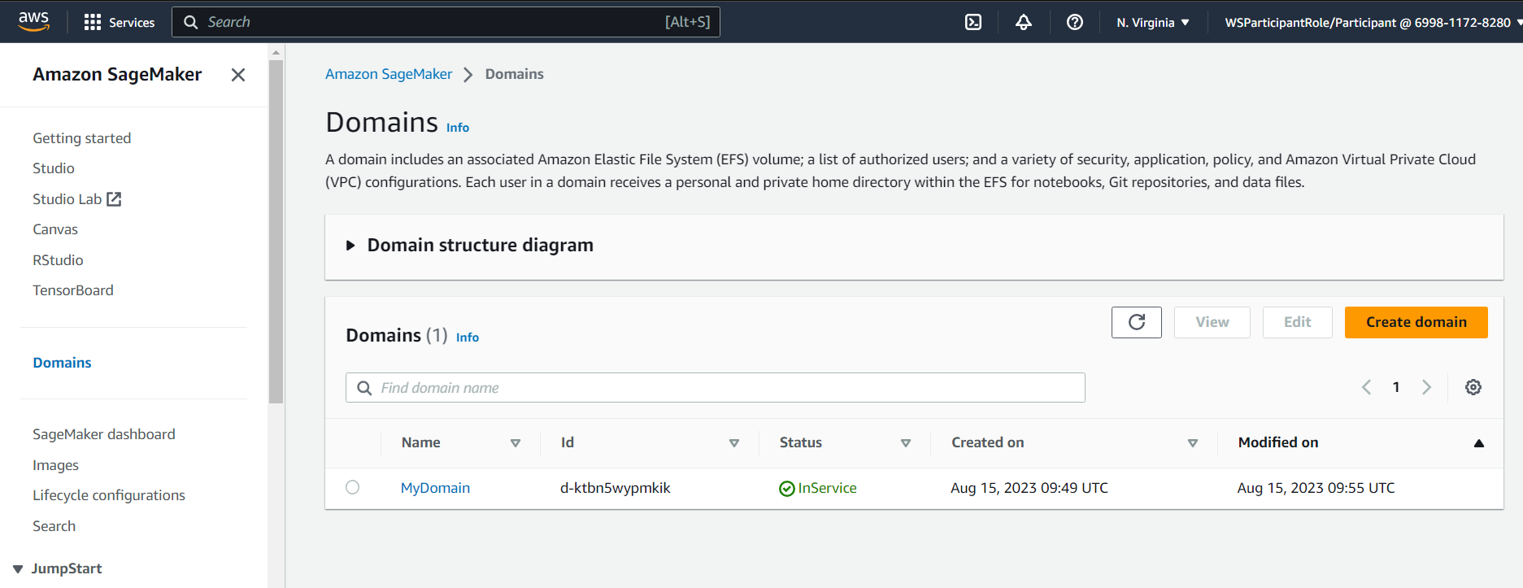Image resolution: width=1523 pixels, height=588 pixels.
Task: Go to next page of domains
Action: (x=1426, y=387)
